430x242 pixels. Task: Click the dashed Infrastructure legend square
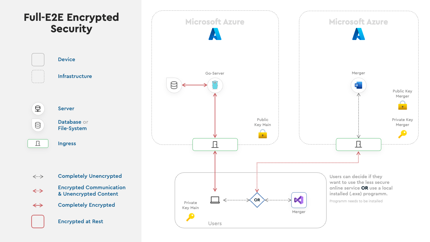(38, 76)
